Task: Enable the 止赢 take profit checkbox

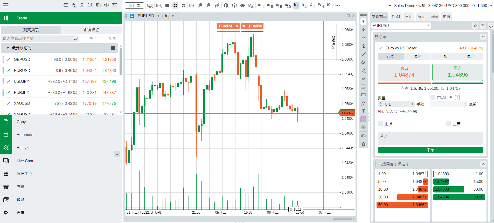Action: click(x=449, y=124)
